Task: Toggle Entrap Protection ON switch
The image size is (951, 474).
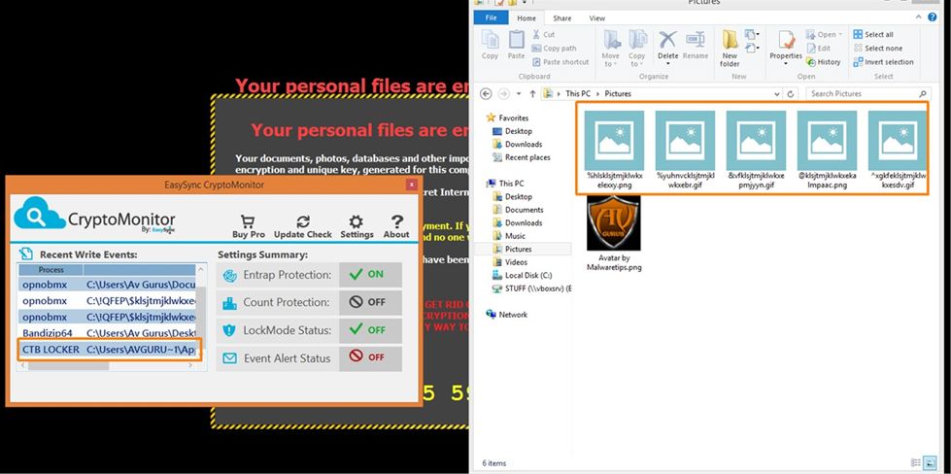Action: tap(370, 275)
